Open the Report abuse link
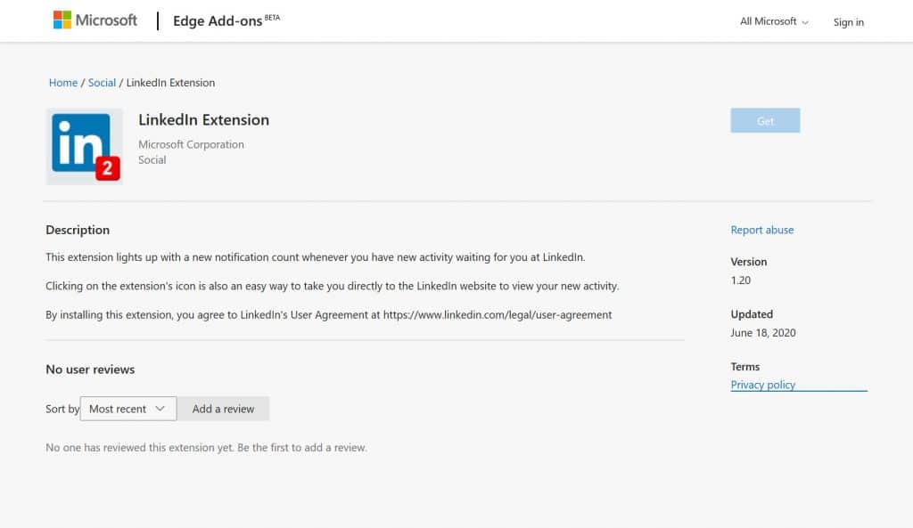This screenshot has height=528, width=913. point(761,230)
